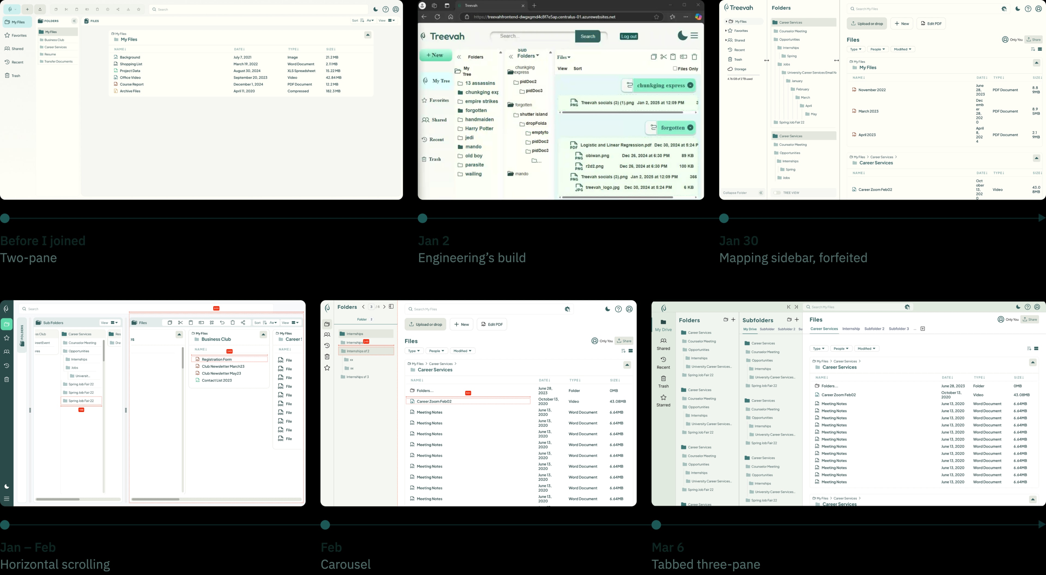Image resolution: width=1046 pixels, height=575 pixels.
Task: Click the info icon in Two-pane toolbar
Action: point(108,9)
